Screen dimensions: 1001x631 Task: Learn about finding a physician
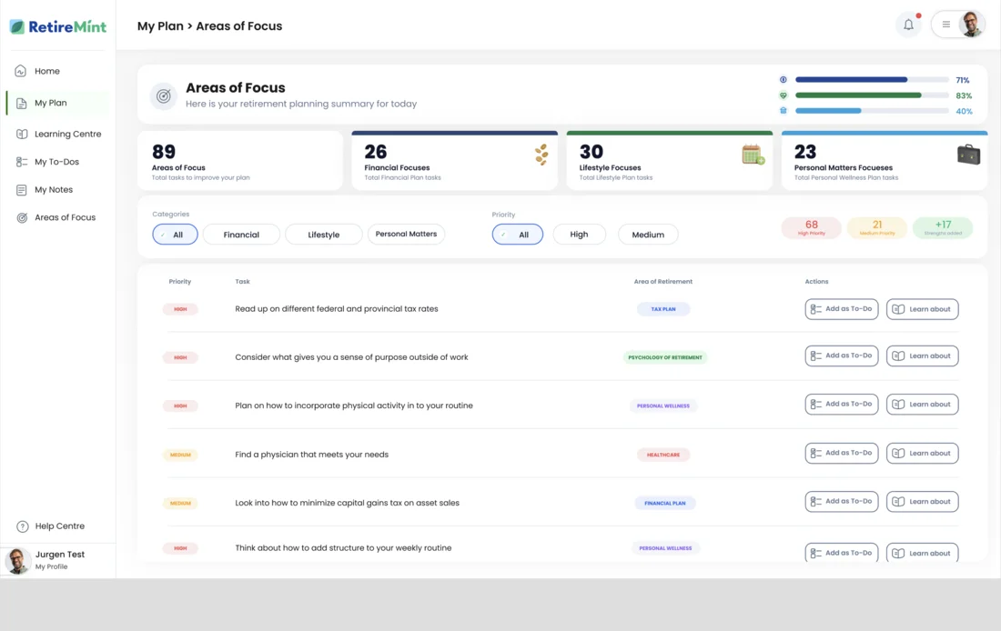tap(923, 453)
